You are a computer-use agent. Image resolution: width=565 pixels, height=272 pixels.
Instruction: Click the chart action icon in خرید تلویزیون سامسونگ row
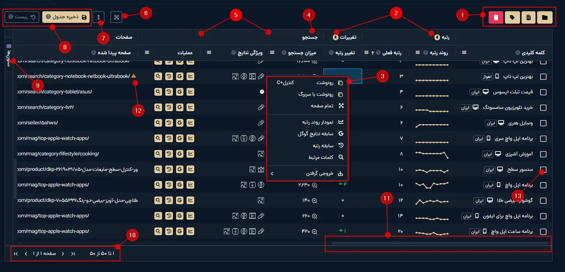[x=190, y=107]
